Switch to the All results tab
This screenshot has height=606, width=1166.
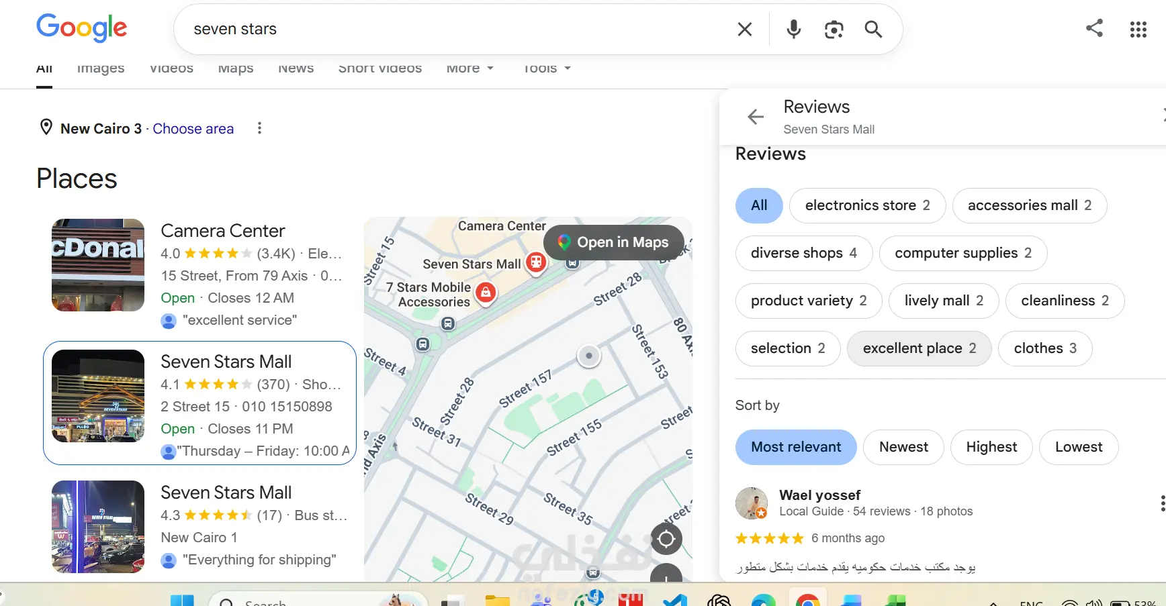click(44, 69)
